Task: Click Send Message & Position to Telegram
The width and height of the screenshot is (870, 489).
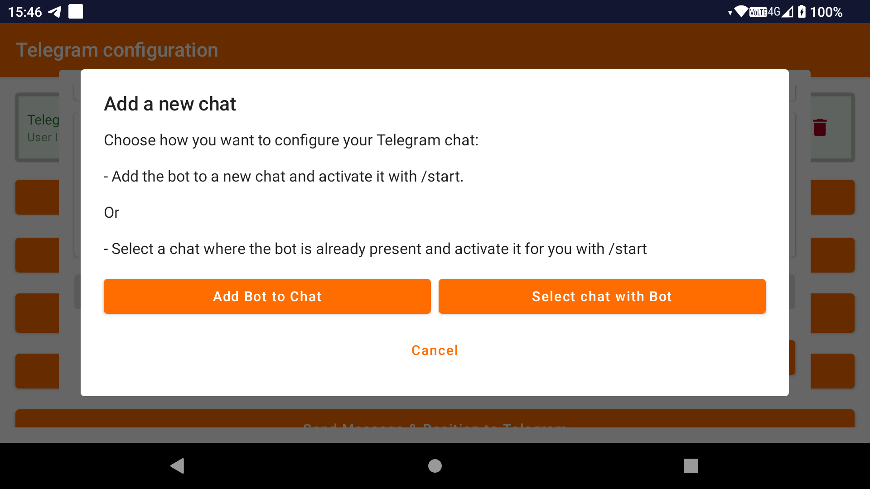Action: coord(435,418)
